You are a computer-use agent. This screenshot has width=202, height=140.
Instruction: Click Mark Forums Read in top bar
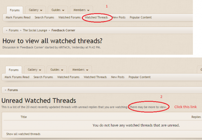(18, 17)
